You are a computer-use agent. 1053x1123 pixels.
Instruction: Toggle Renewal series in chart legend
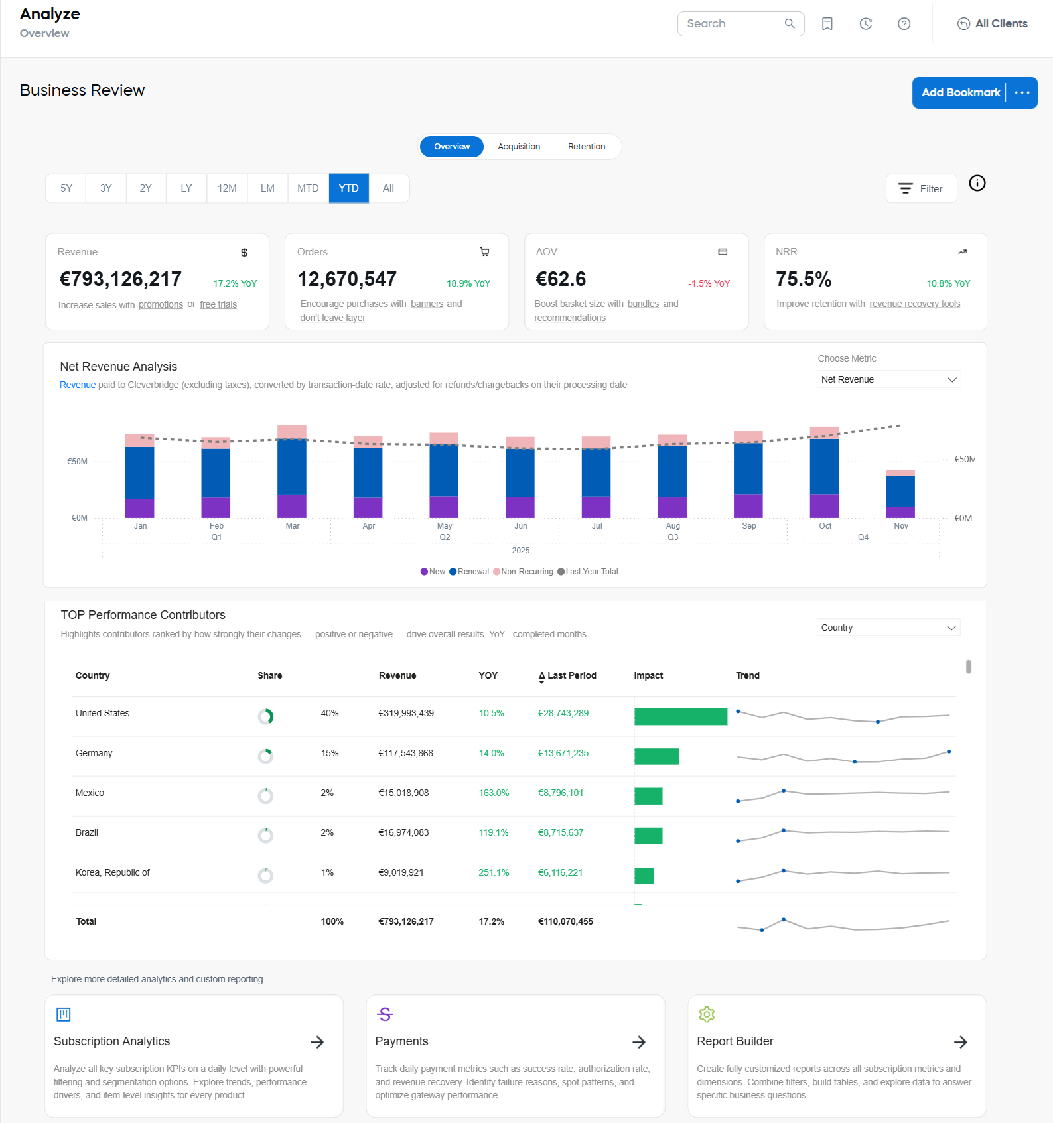469,572
